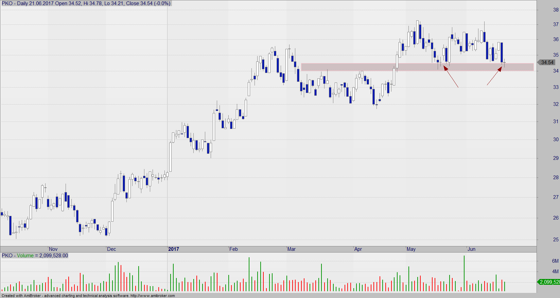The width and height of the screenshot is (560, 298).
Task: Select the 2017 year label on axis
Action: (x=174, y=249)
